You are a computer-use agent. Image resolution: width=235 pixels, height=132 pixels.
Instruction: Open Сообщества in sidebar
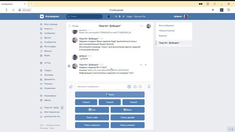tap(50, 42)
